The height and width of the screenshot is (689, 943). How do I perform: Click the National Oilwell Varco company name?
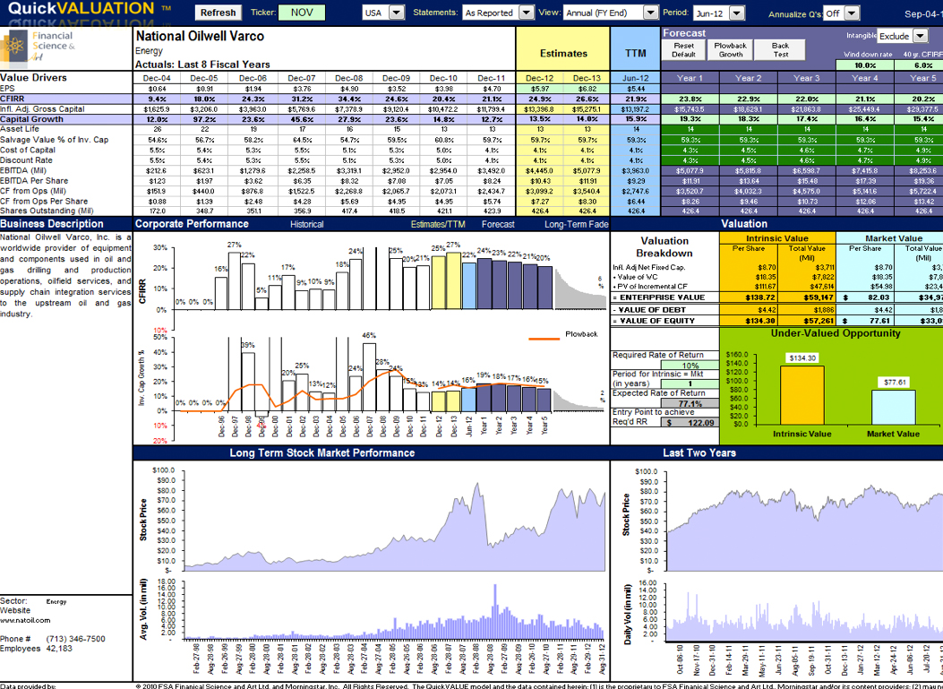click(x=200, y=36)
